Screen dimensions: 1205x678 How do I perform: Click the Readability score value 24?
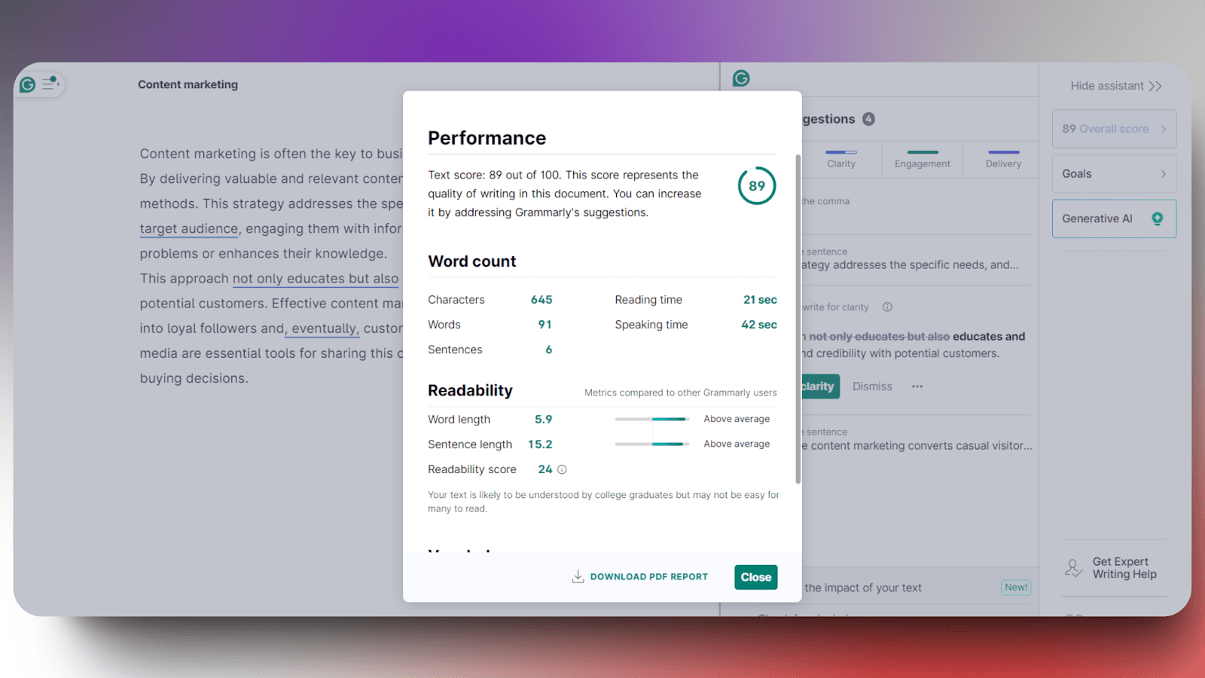(x=545, y=469)
